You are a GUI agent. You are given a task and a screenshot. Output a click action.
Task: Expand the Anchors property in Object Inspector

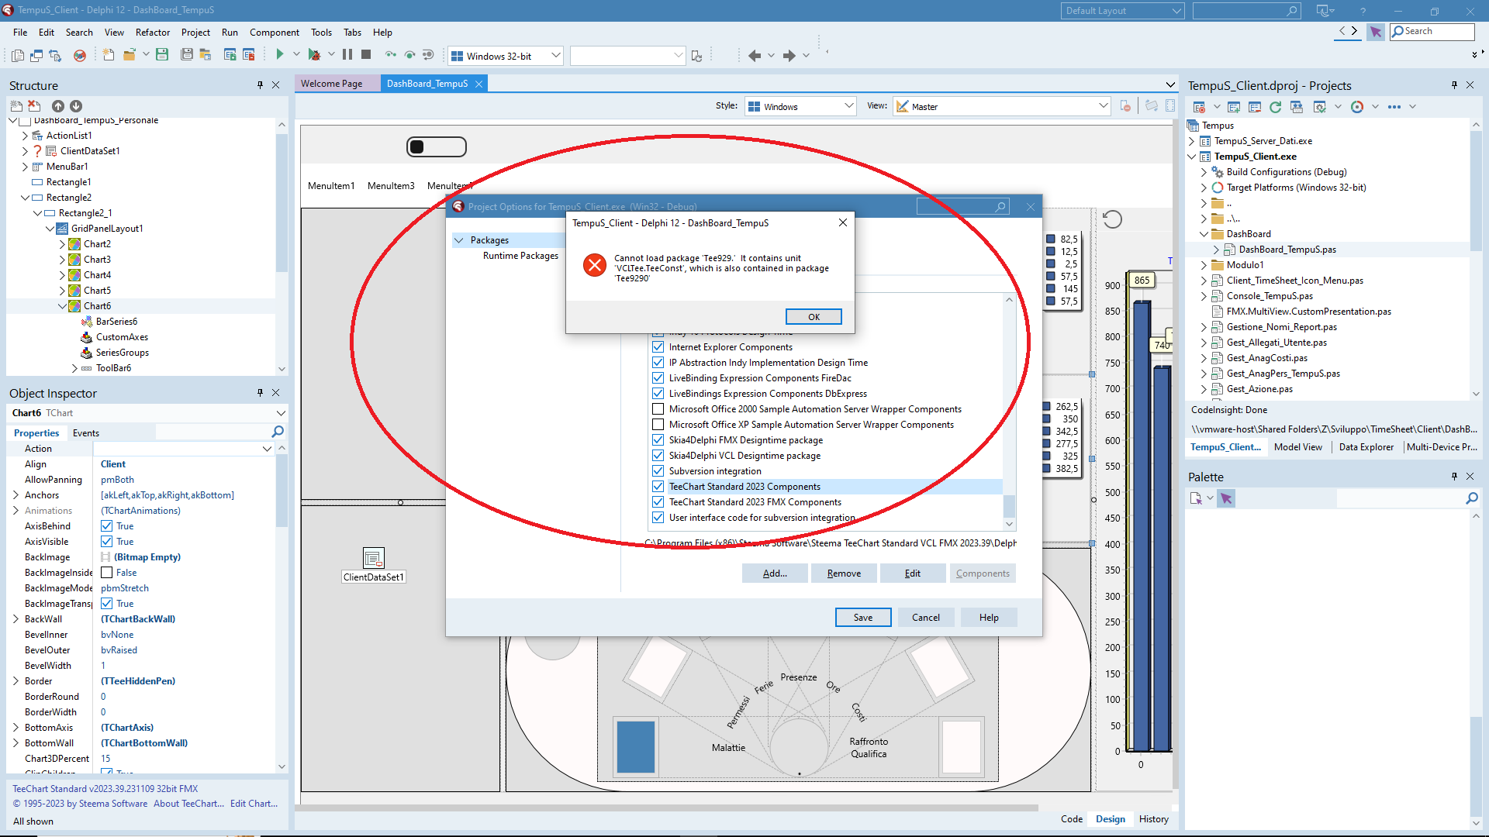16,495
